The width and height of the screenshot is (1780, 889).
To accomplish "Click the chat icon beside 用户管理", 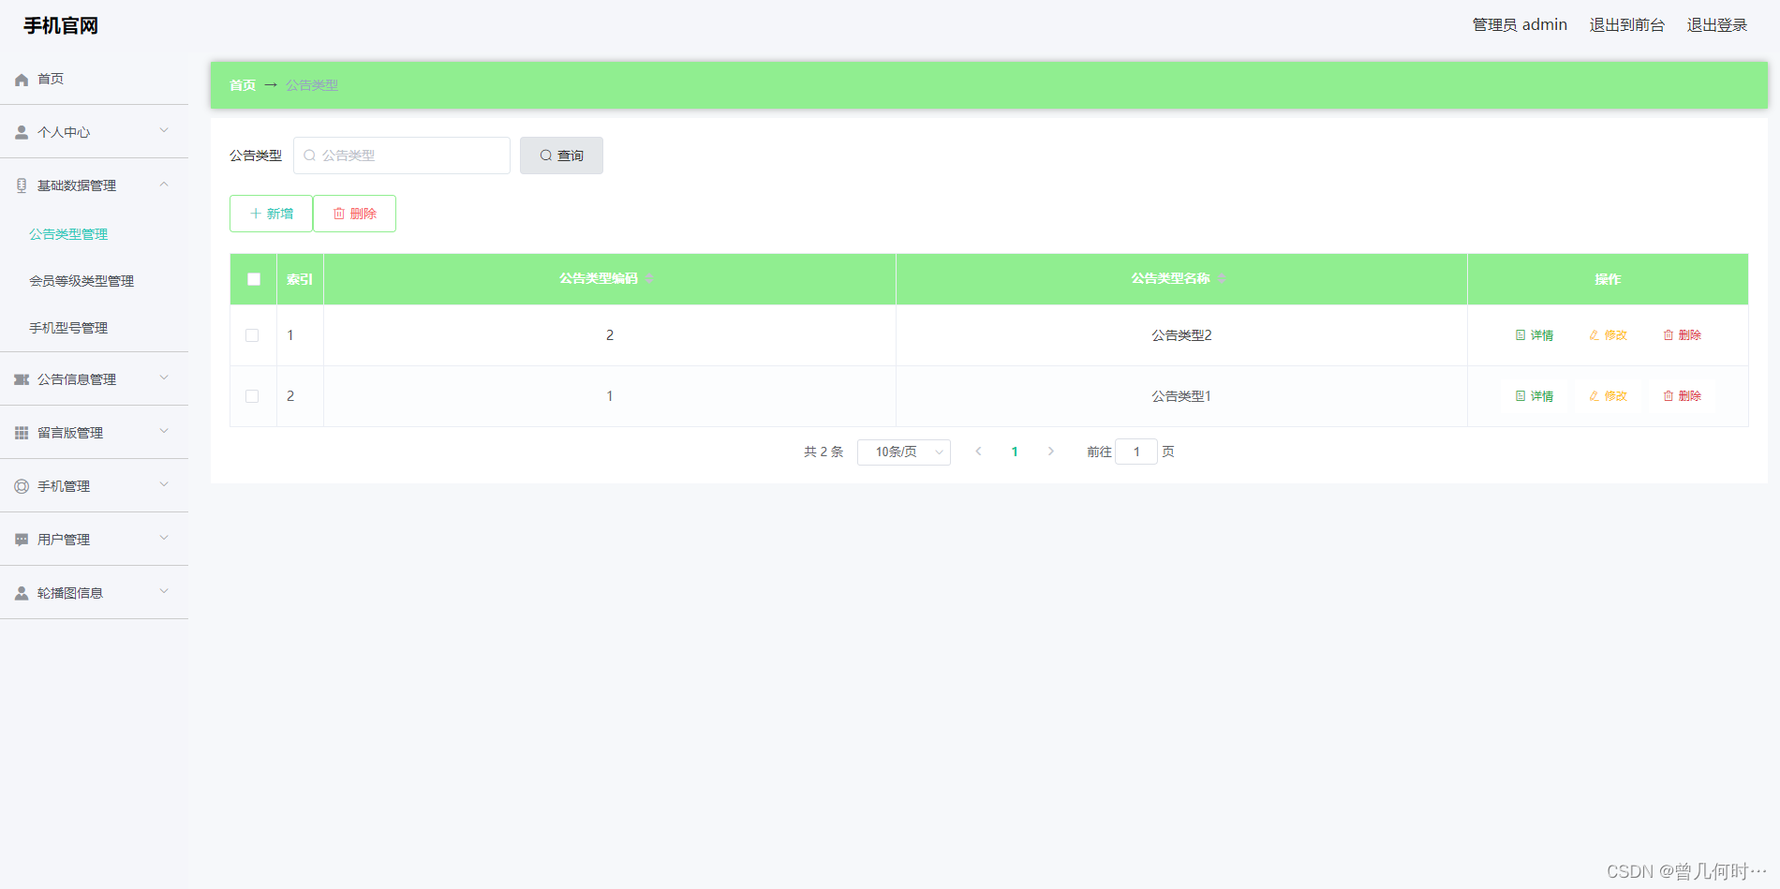I will 22,540.
